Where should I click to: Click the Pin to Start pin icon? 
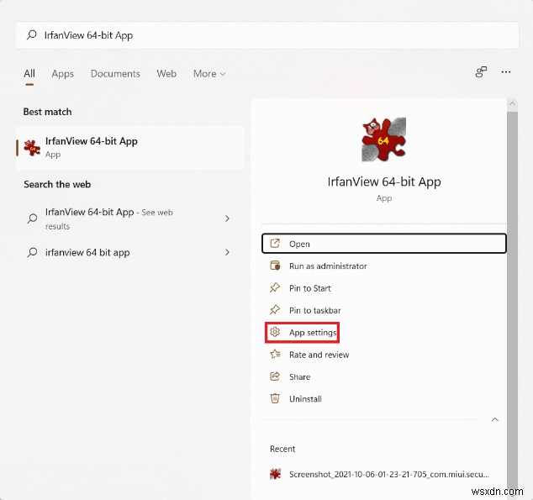(275, 287)
